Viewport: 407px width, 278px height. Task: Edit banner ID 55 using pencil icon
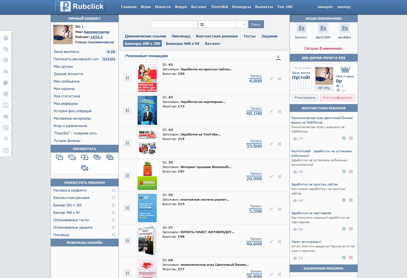coord(271,209)
